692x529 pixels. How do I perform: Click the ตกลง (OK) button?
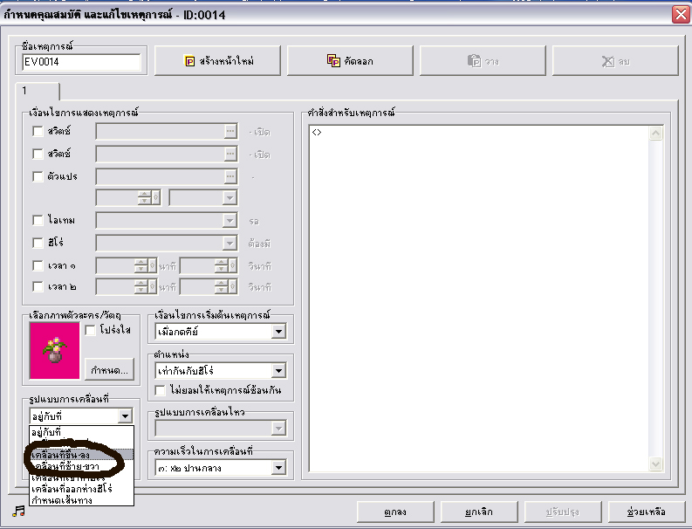pyautogui.click(x=395, y=512)
